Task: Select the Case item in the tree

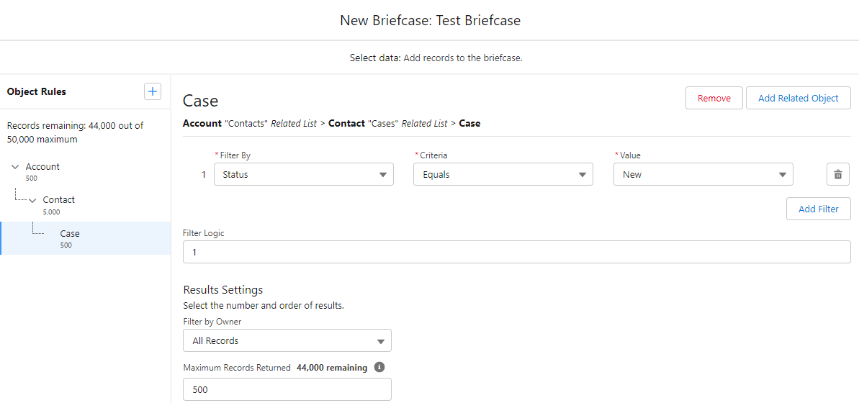Action: point(70,234)
